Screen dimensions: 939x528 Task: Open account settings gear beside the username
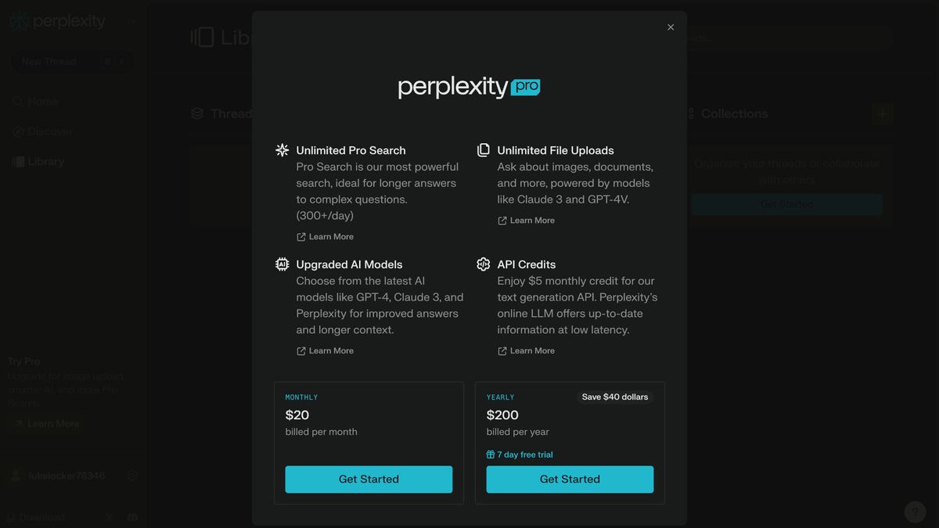click(132, 476)
